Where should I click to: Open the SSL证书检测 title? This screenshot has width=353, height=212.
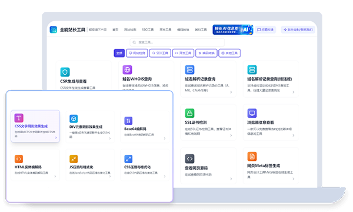(x=196, y=122)
